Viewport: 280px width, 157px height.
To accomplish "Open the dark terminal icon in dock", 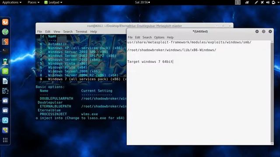I will (x=5, y=51).
